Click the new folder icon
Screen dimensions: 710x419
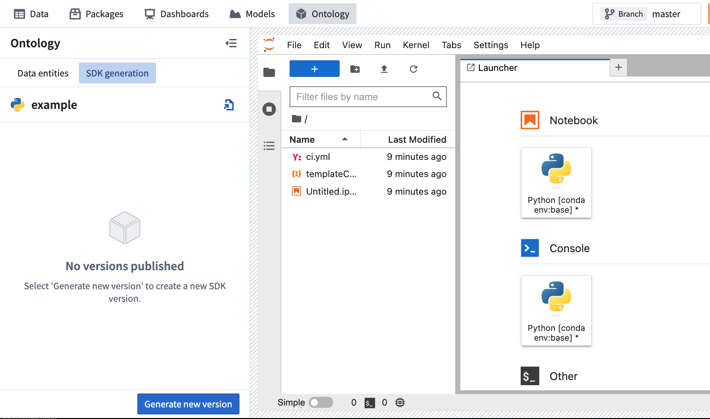tap(355, 69)
